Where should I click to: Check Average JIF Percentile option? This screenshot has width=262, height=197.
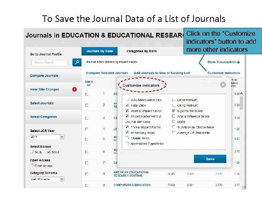point(174,133)
